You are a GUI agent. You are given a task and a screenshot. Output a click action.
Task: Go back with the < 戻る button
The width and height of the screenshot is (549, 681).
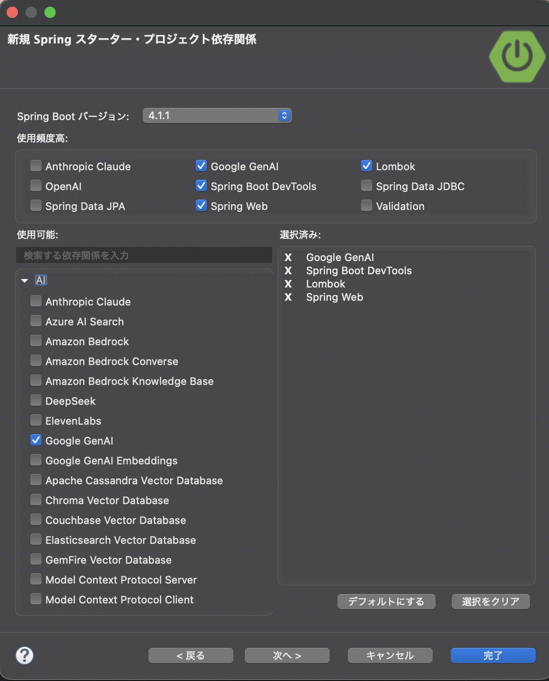tap(191, 655)
